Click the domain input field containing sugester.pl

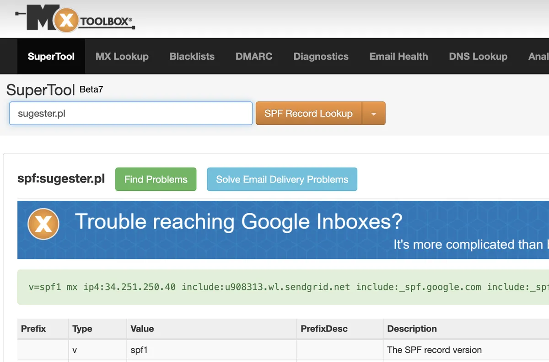[x=131, y=113]
